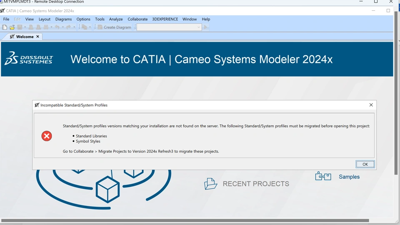The image size is (400, 225).
Task: Click the Undo arrow icon
Action: [57, 27]
